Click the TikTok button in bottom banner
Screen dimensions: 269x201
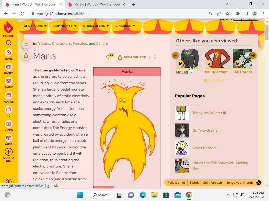tap(194, 183)
